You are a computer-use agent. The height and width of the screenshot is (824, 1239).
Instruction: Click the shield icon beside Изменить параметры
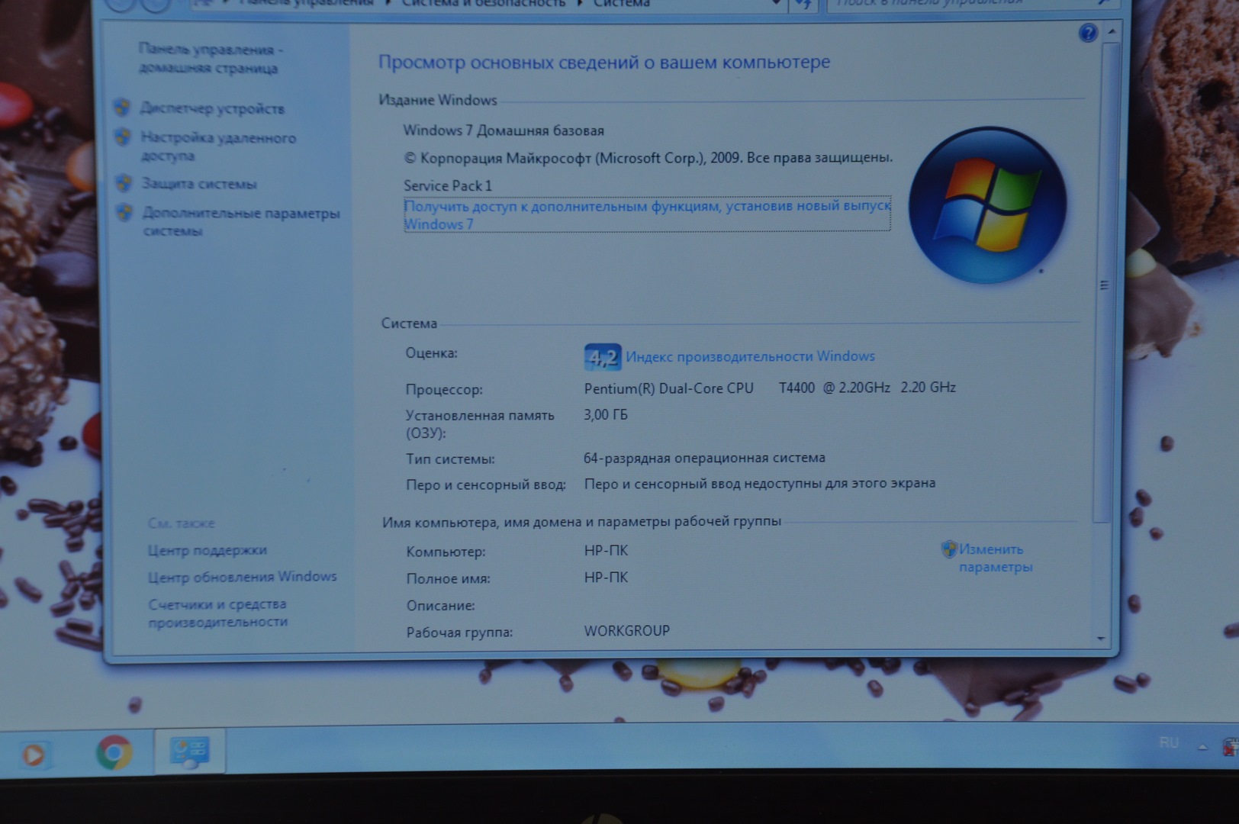[948, 549]
